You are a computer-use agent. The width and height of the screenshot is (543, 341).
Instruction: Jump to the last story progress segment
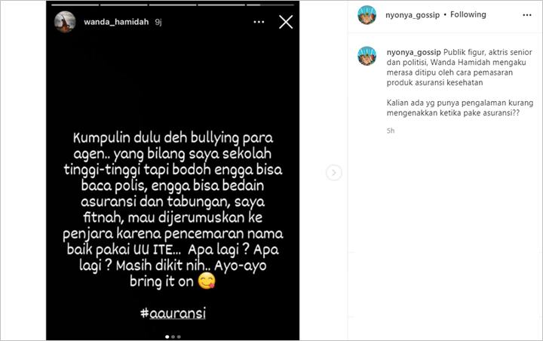(x=271, y=5)
